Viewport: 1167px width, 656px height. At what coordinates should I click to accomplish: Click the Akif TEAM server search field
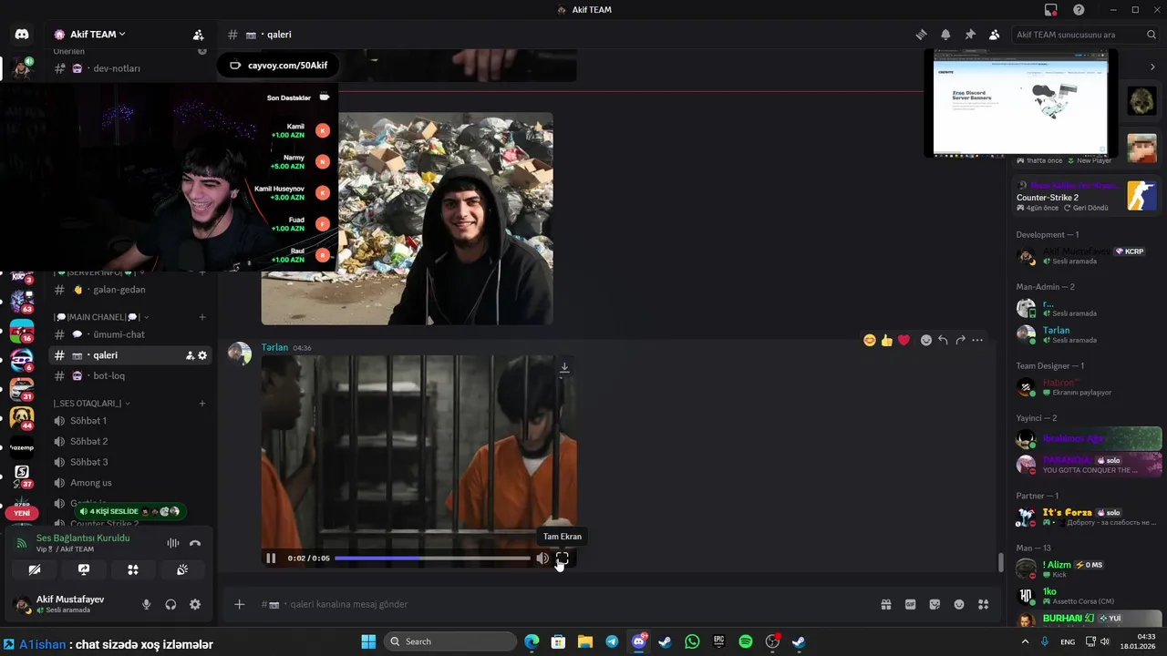[x=1086, y=35]
